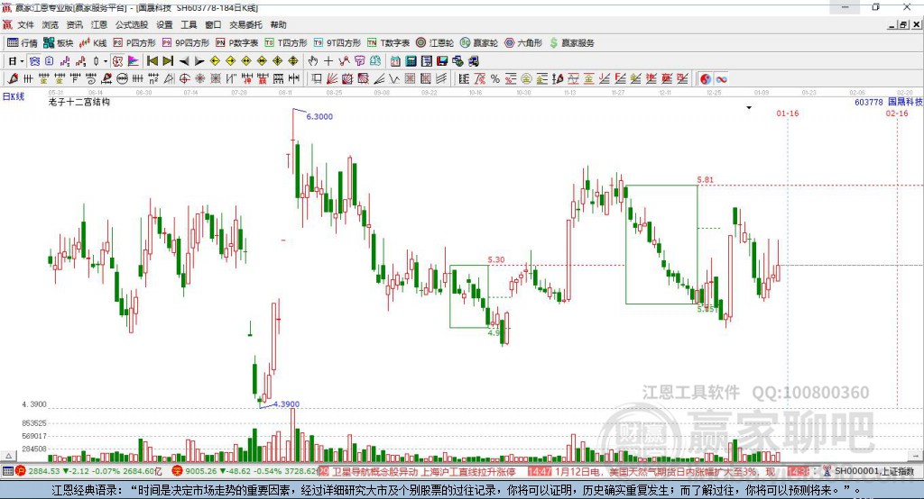This screenshot has width=924, height=499.
Task: Click the 国晟科技 stock name
Action: click(905, 102)
